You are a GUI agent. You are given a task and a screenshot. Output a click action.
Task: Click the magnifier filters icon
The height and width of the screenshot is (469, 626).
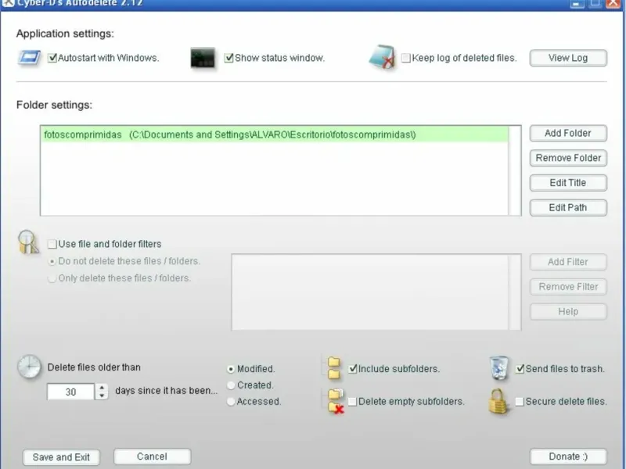[x=28, y=242]
